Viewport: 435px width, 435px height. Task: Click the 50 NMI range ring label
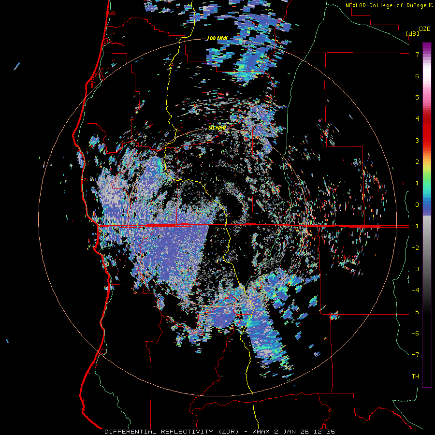(217, 128)
